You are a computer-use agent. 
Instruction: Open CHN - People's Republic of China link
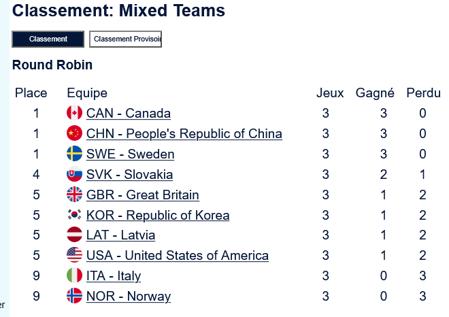click(184, 134)
